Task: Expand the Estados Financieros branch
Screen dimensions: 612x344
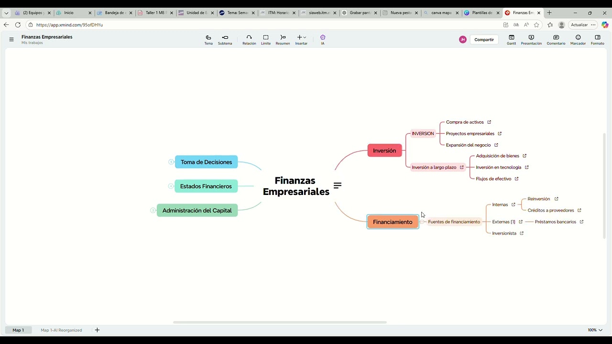Action: [x=171, y=186]
